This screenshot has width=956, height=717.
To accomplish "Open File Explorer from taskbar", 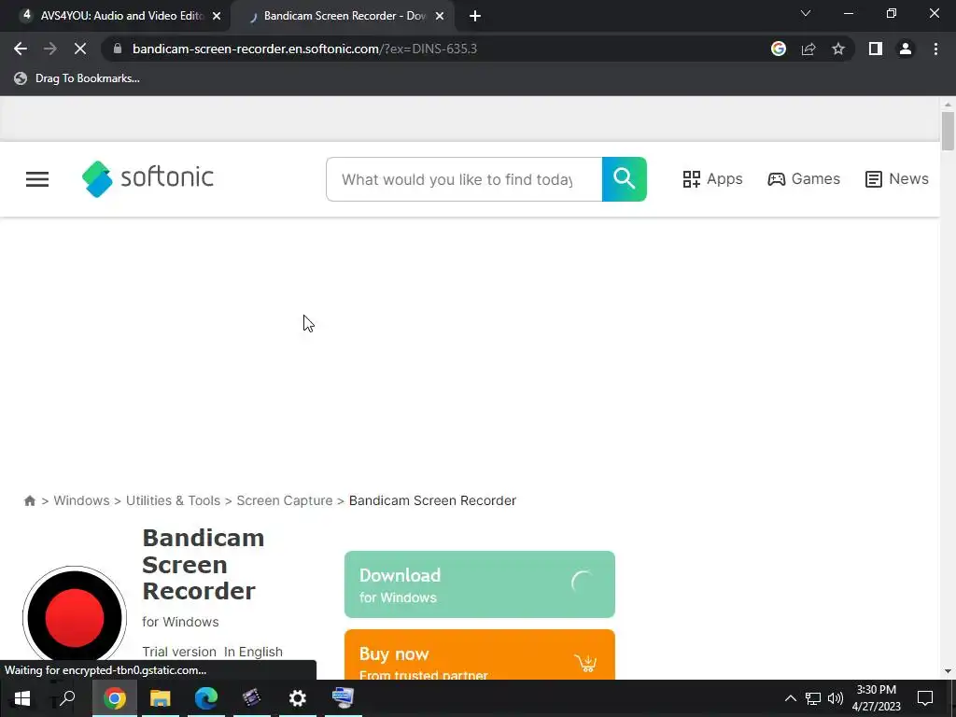I will (161, 698).
